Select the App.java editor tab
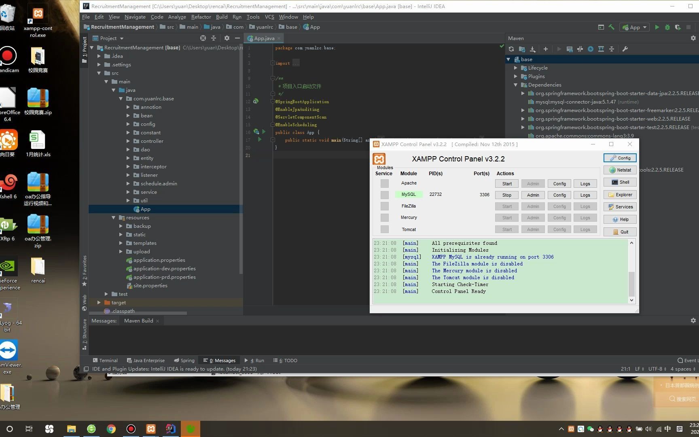Image resolution: width=699 pixels, height=437 pixels. [x=264, y=38]
